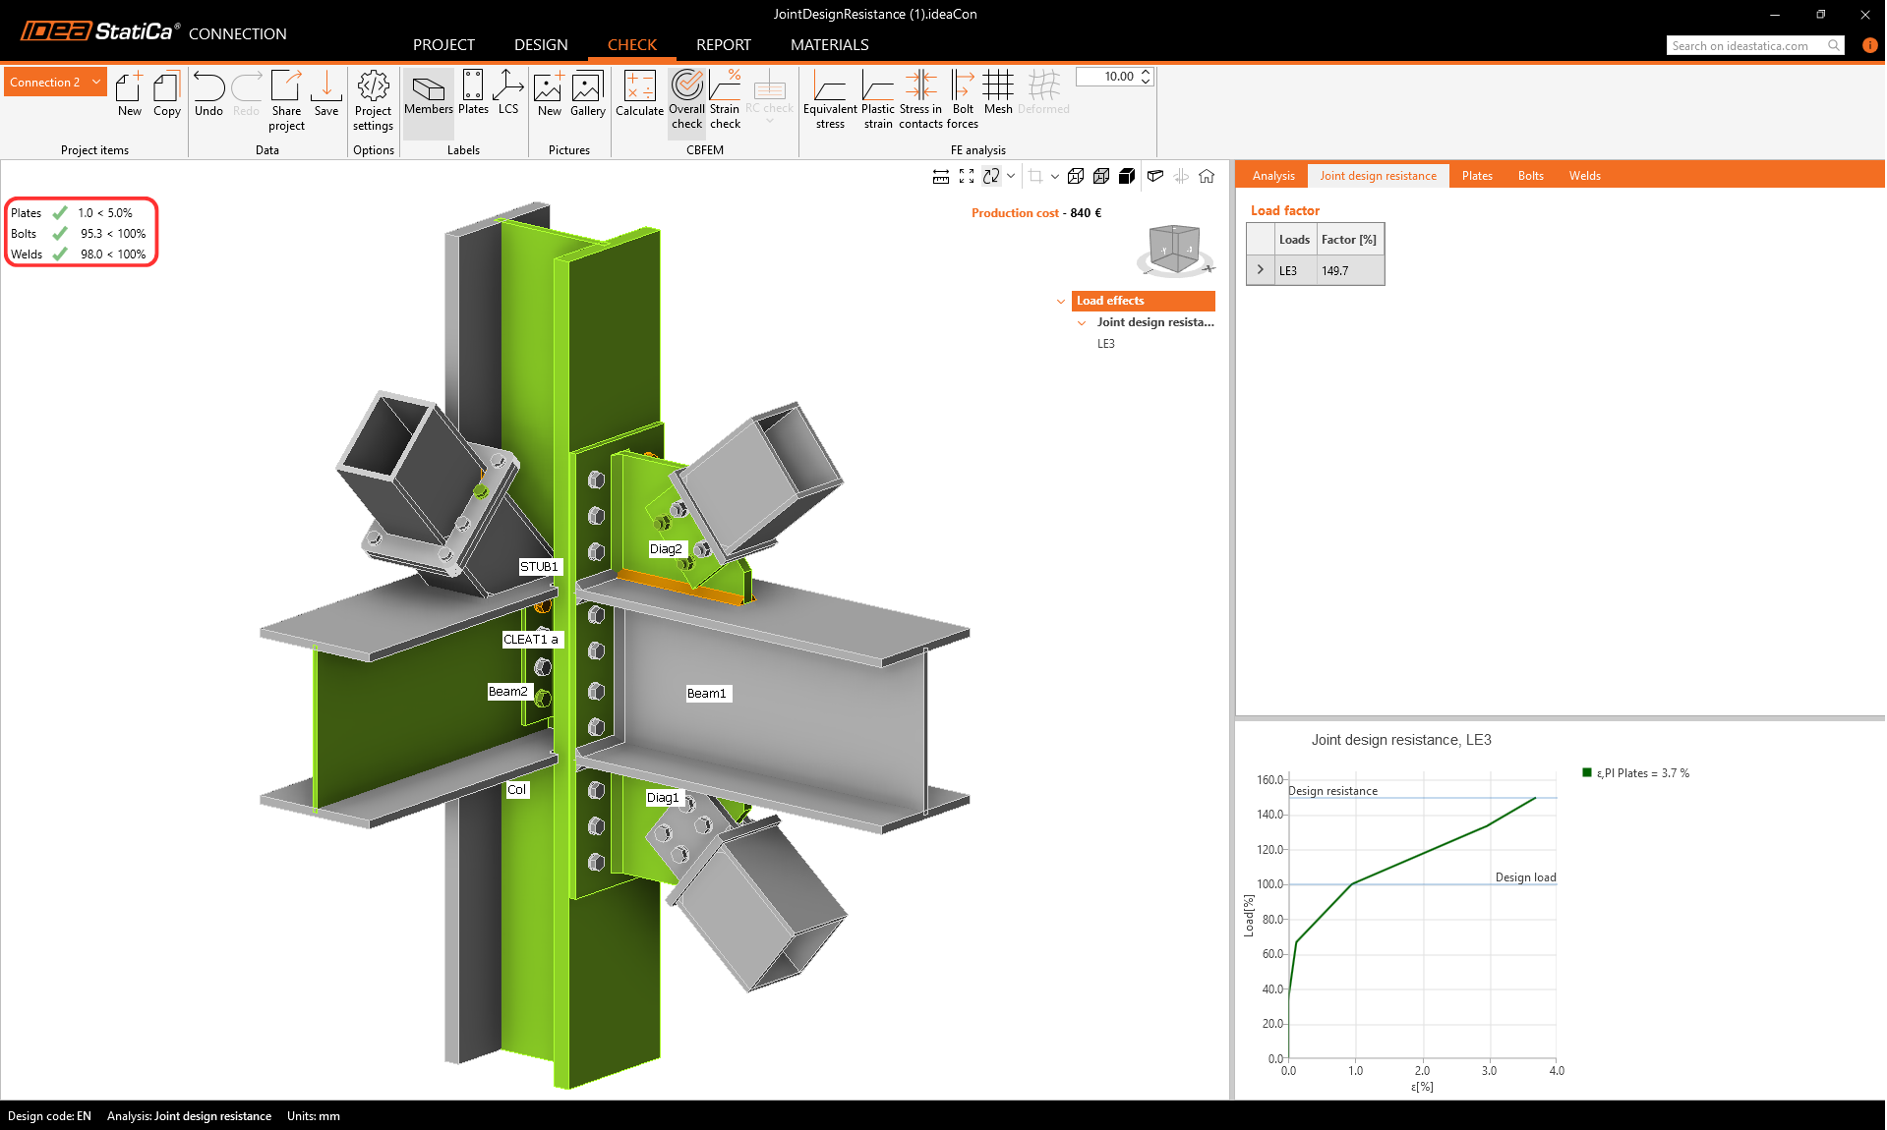Screen dimensions: 1887x1130
Task: Click the Share project icon
Action: click(x=286, y=100)
